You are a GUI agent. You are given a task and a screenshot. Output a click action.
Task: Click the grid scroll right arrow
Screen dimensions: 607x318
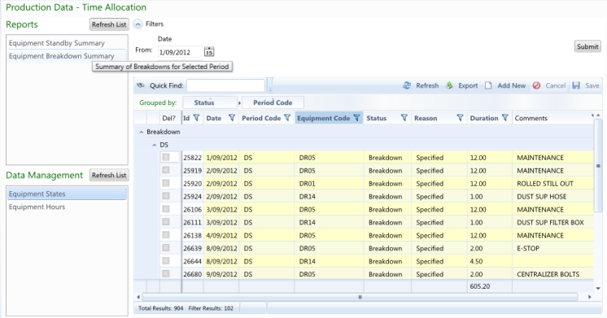(x=590, y=297)
